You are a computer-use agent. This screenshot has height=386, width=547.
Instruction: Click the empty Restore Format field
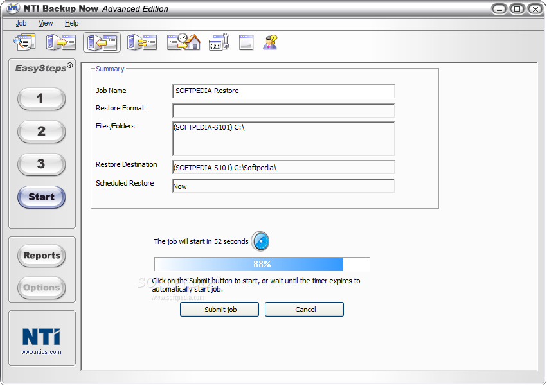click(x=283, y=110)
